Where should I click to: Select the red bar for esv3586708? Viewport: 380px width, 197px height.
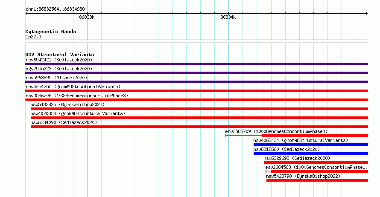pos(196,100)
